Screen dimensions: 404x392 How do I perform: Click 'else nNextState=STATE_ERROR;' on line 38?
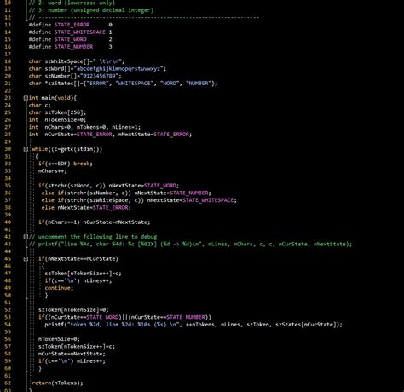point(86,208)
